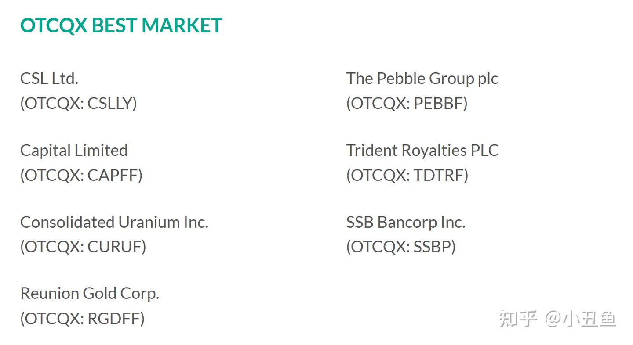Open the SSBP ticker line

(x=401, y=247)
